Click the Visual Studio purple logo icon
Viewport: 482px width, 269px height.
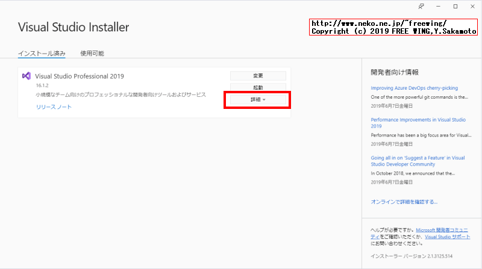(27, 76)
